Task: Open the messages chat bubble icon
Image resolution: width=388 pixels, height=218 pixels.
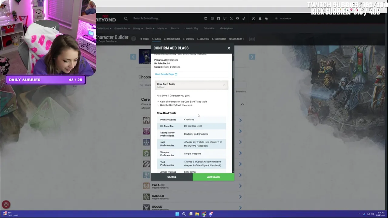Action: click(x=266, y=18)
